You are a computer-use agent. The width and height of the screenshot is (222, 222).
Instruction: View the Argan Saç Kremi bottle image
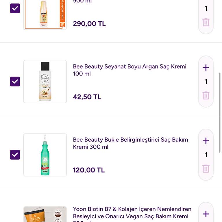pos(45,82)
